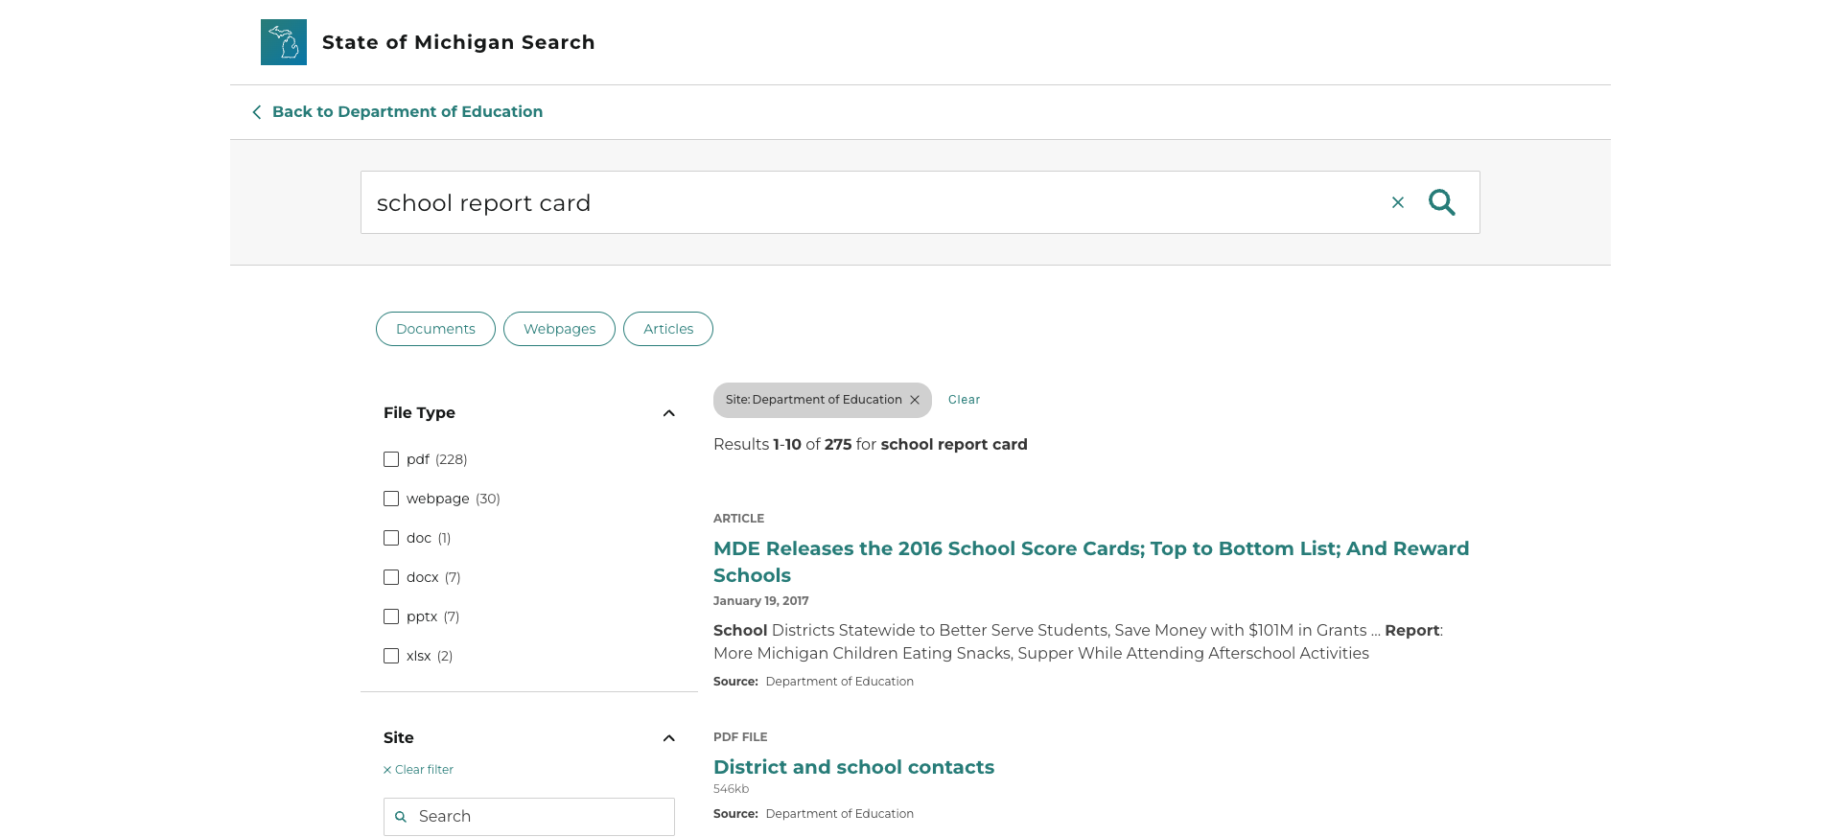Image resolution: width=1841 pixels, height=837 pixels.
Task: Click the Clear link next to the site chip
Action: click(x=964, y=400)
